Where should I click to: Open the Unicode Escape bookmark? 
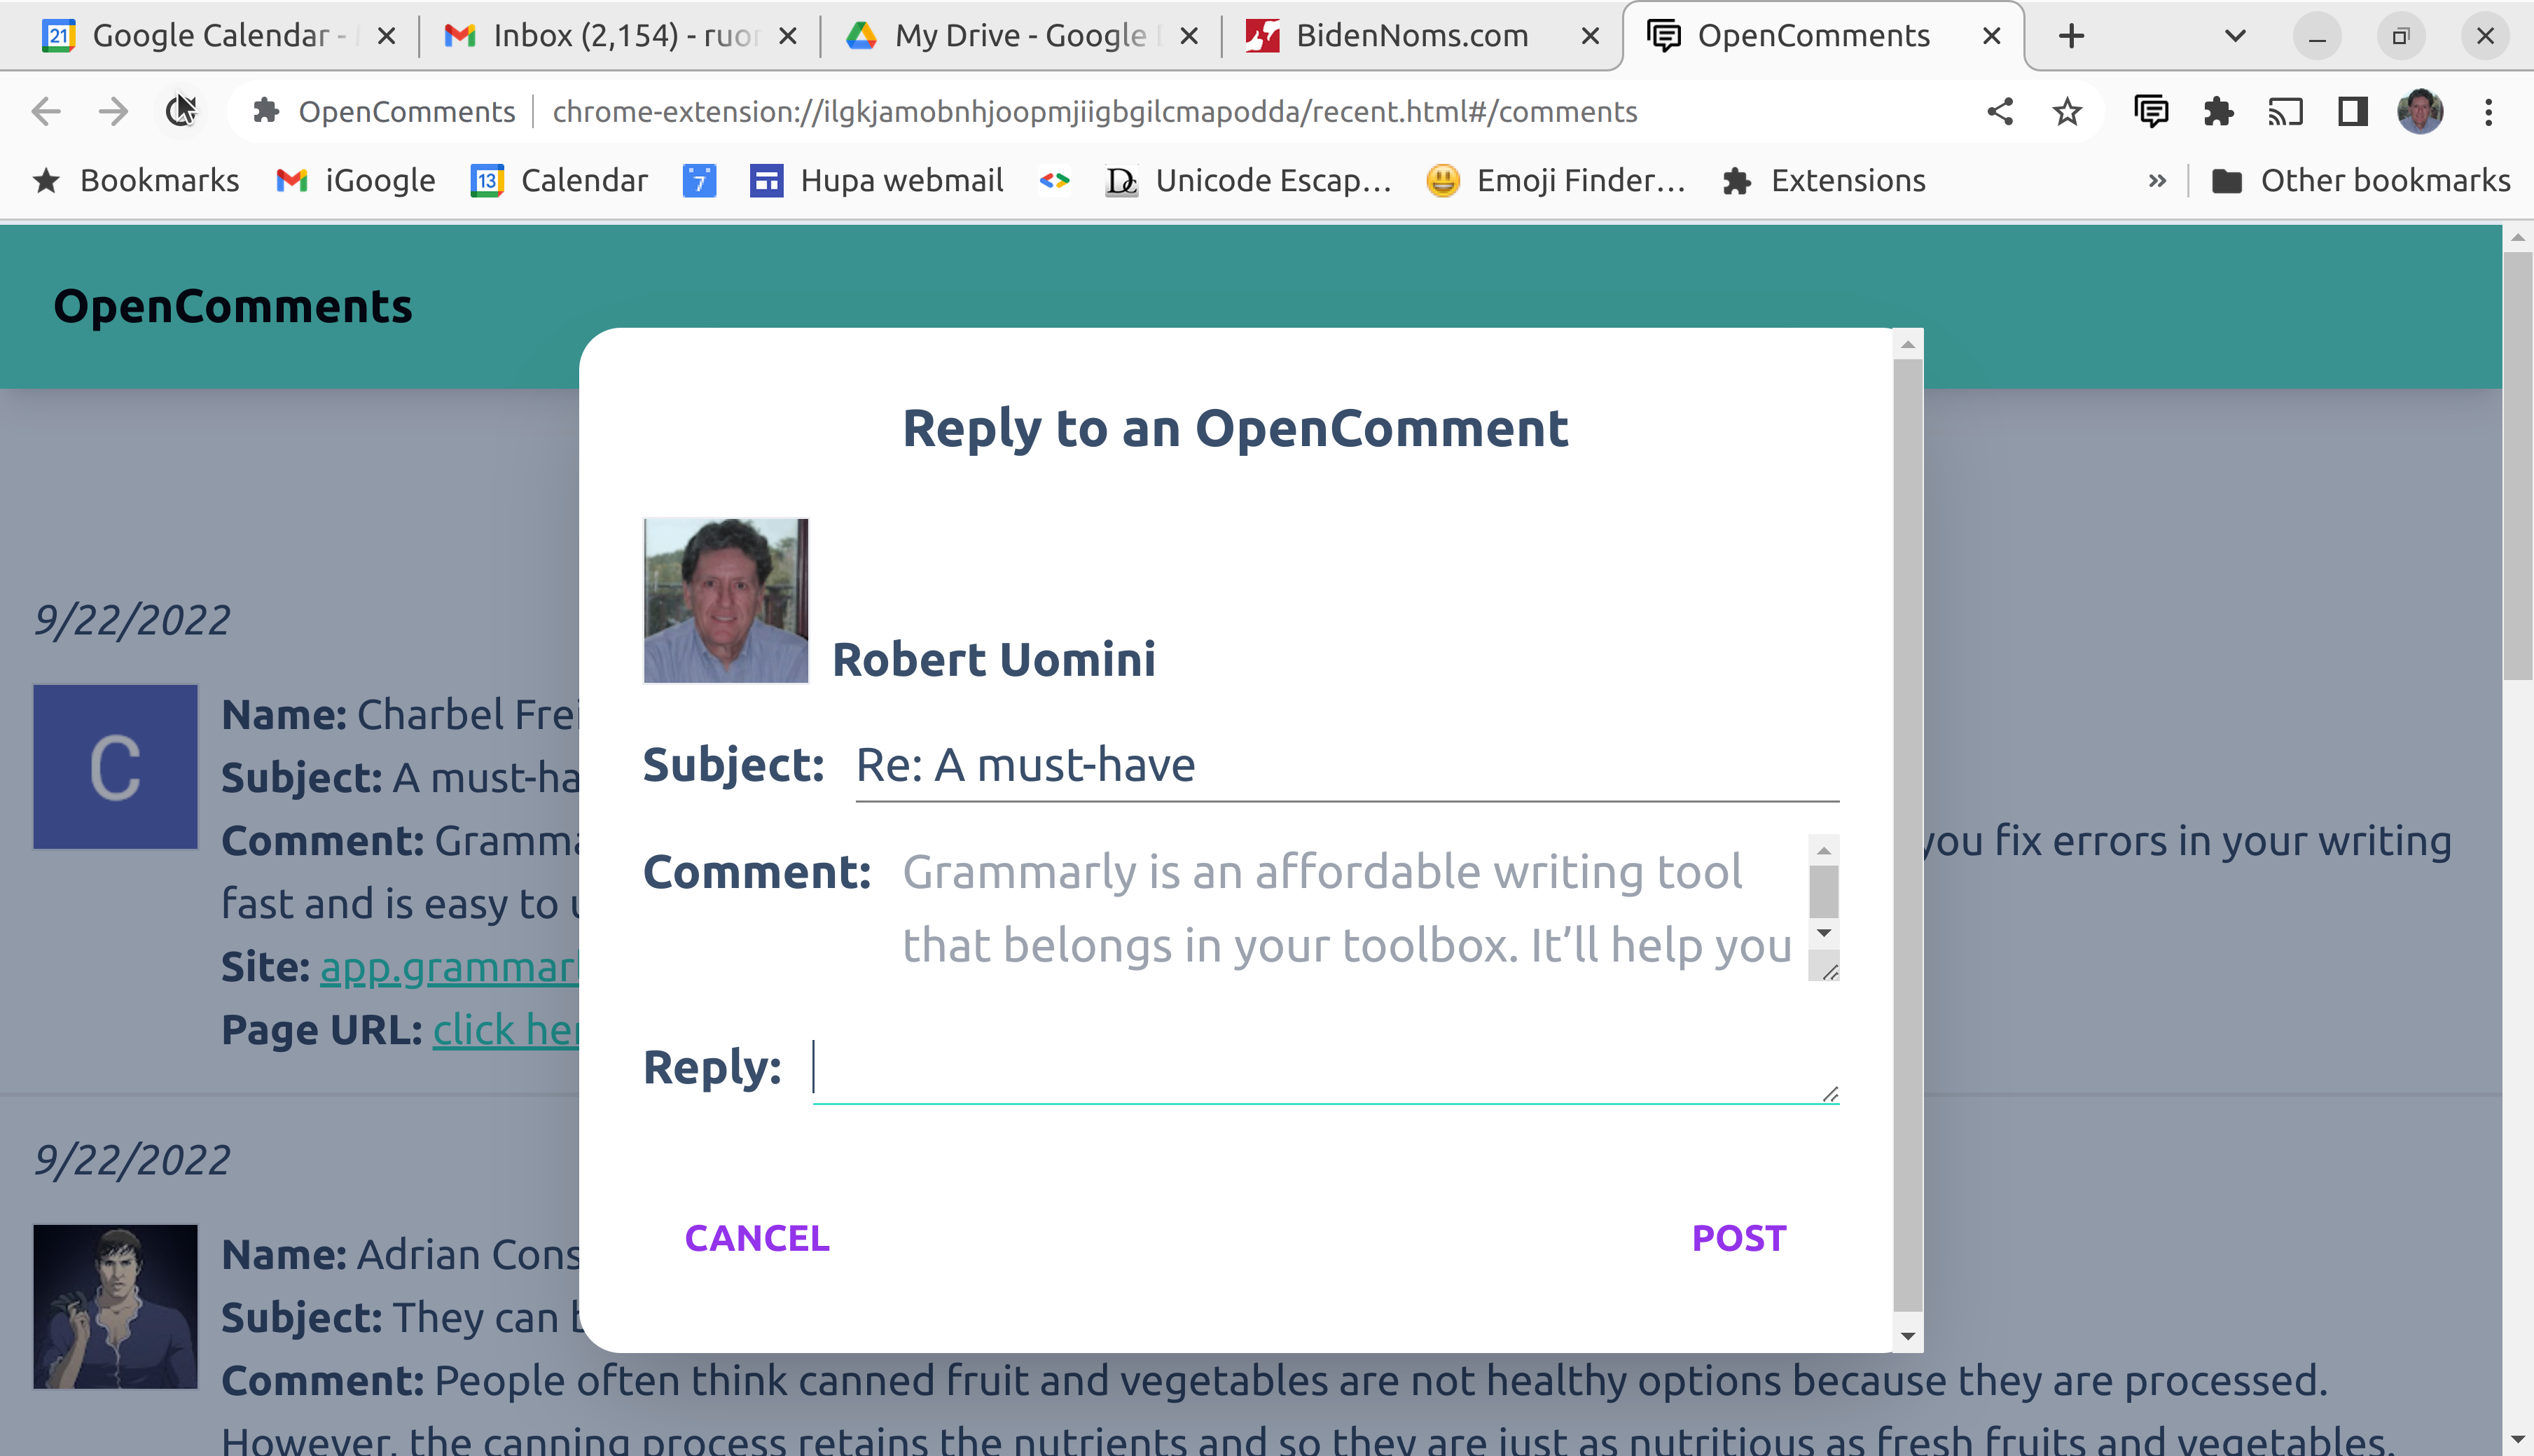(1248, 181)
